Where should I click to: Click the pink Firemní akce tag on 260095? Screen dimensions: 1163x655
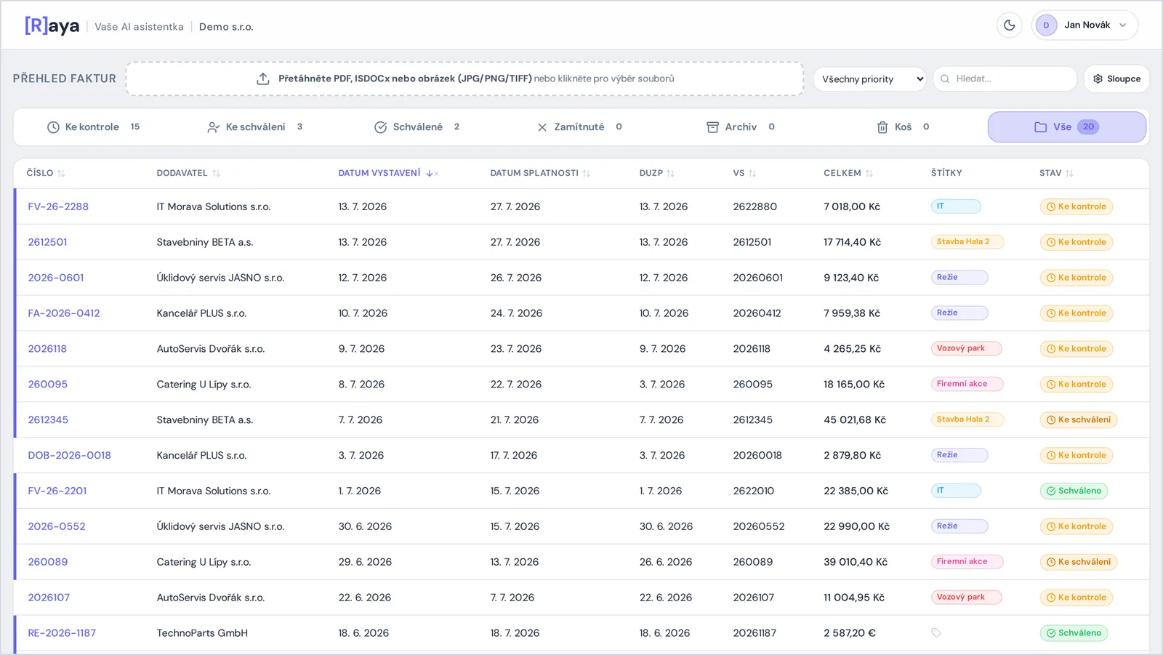[967, 384]
